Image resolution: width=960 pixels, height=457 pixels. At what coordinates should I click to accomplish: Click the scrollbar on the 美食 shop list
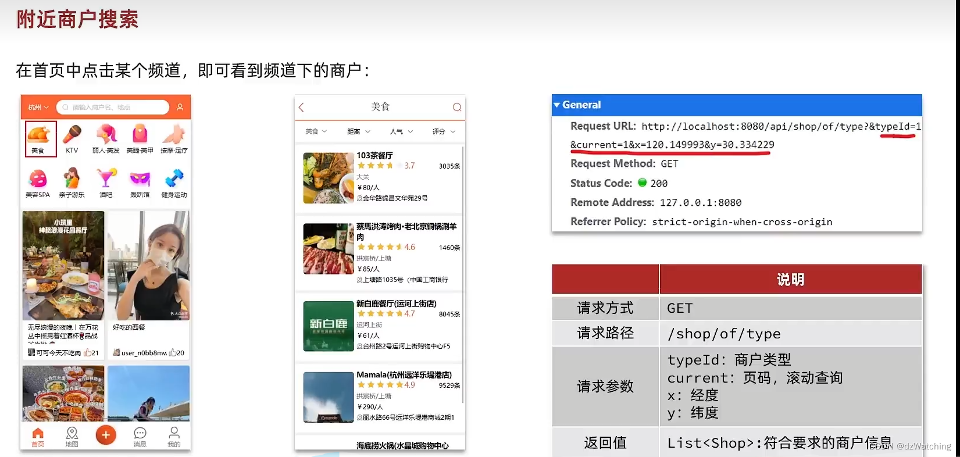pyautogui.click(x=463, y=274)
